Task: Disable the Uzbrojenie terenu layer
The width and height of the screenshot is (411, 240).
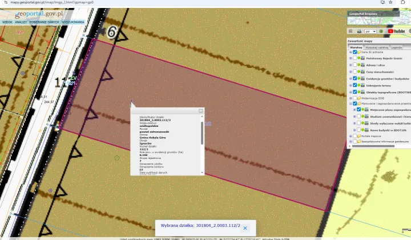Action: (x=354, y=86)
